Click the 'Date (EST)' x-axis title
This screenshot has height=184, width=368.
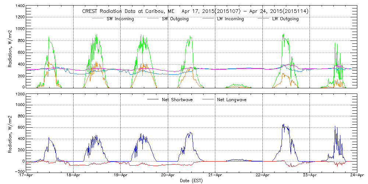pos(191,181)
